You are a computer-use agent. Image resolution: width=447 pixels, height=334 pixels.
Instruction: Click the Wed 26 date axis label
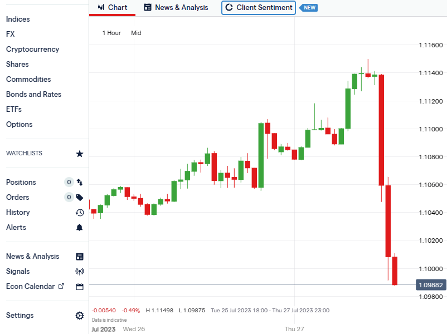click(134, 329)
